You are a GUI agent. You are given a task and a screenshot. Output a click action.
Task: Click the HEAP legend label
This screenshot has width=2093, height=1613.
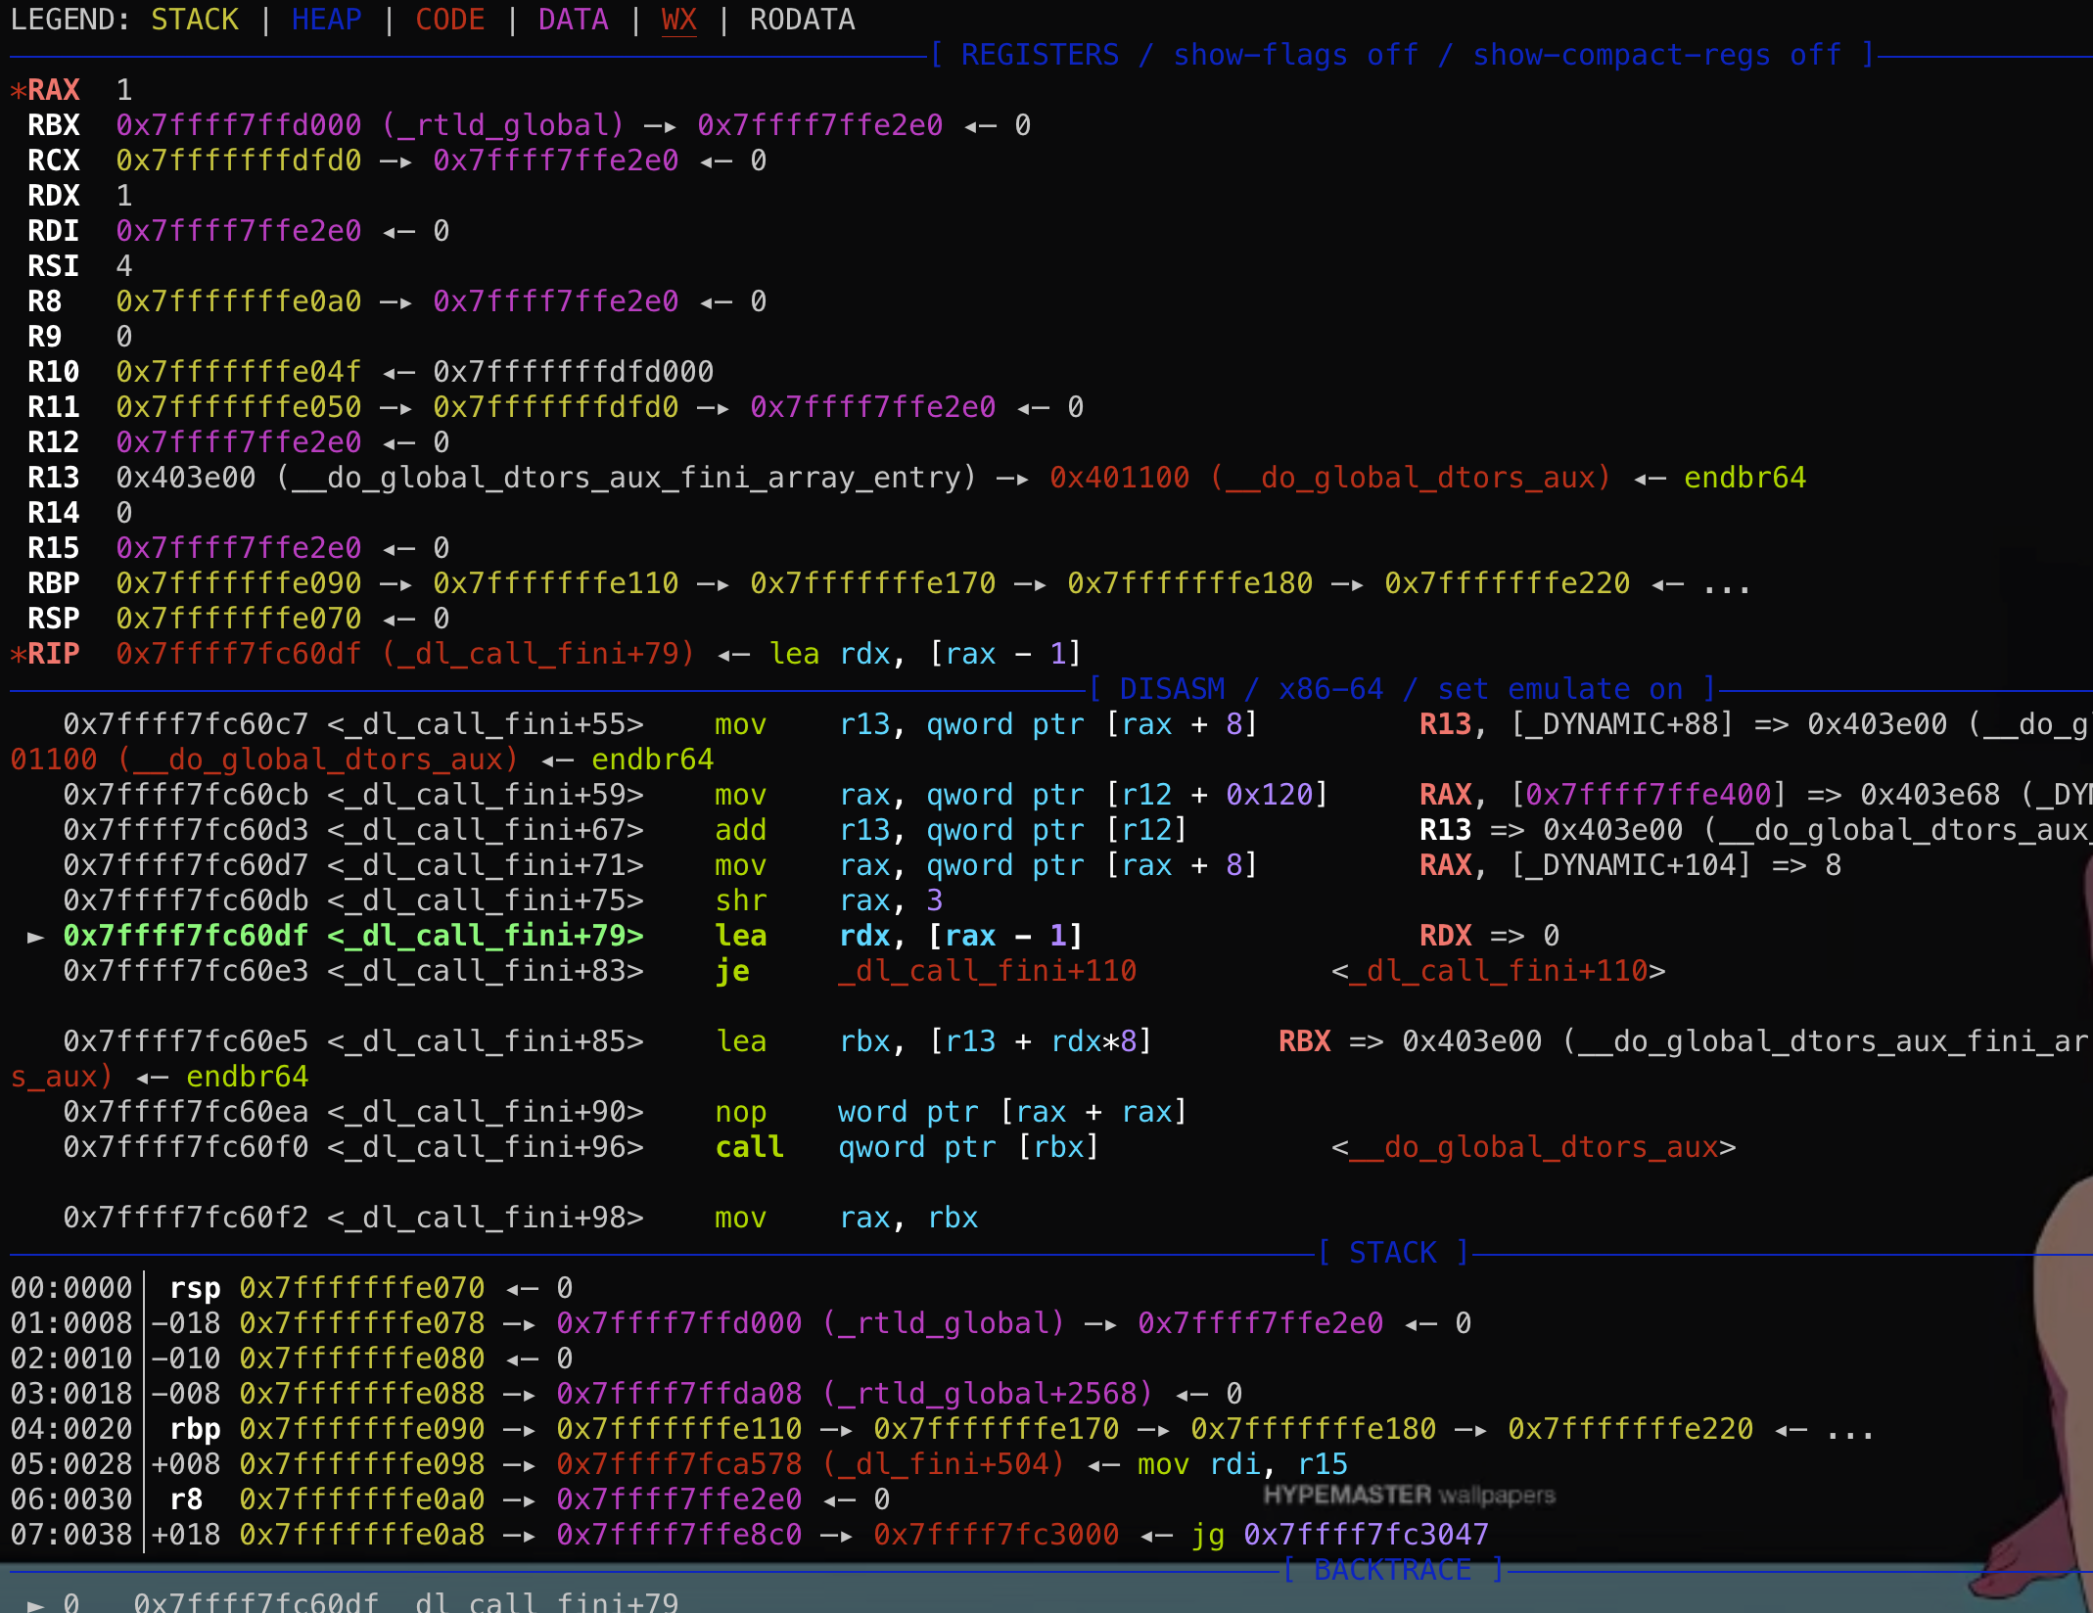tap(326, 20)
